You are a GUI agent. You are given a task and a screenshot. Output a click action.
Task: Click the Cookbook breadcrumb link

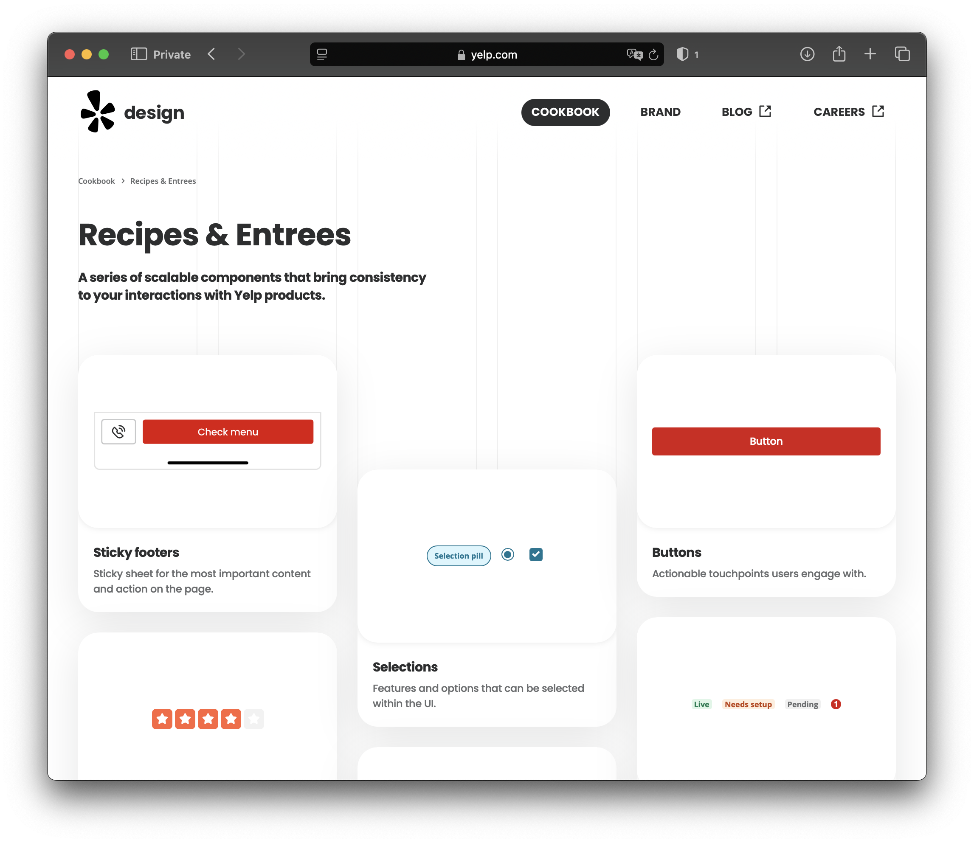pyautogui.click(x=96, y=181)
